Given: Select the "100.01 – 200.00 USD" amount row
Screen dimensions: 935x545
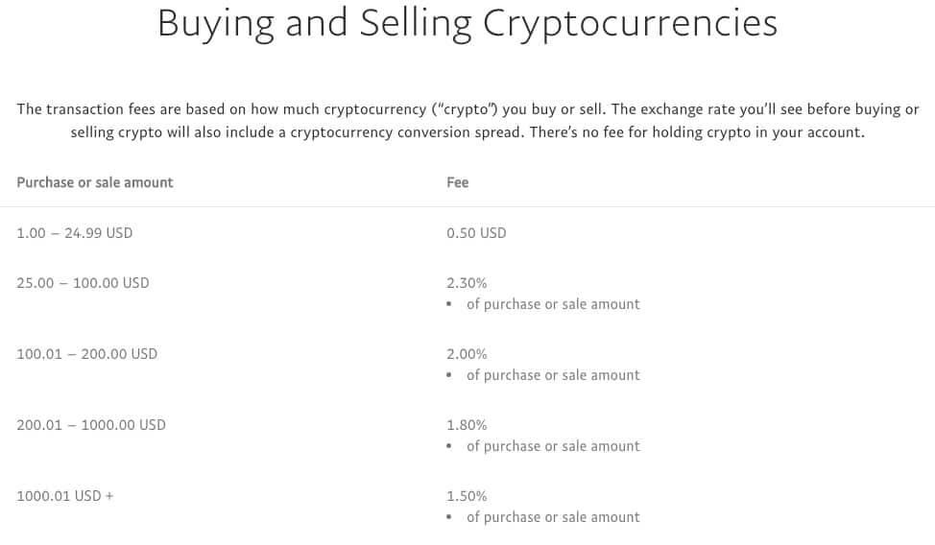Looking at the screenshot, I should coord(87,354).
